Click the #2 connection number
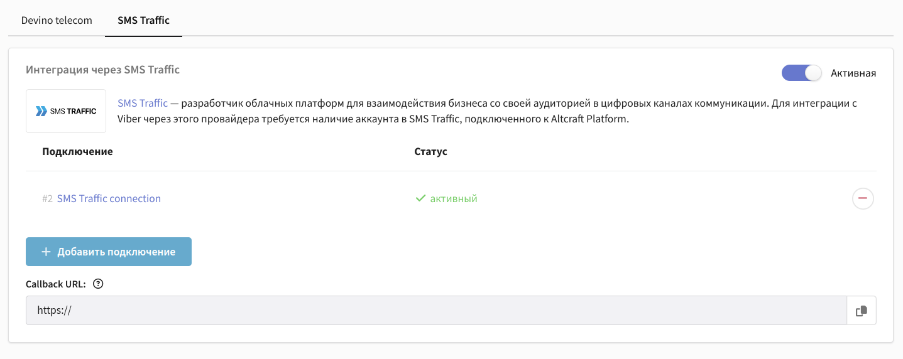Viewport: 903px width, 359px height. click(47, 198)
